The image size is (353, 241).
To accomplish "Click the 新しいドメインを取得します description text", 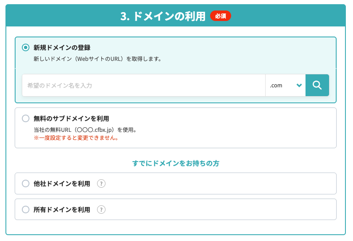I will [x=97, y=59].
